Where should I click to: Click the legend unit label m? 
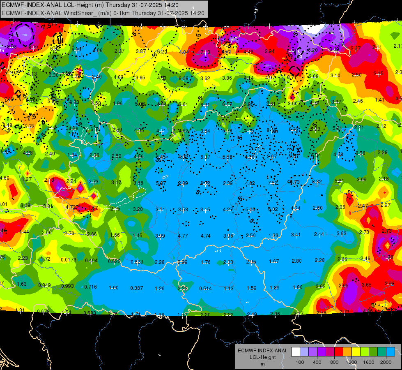tap(262, 364)
